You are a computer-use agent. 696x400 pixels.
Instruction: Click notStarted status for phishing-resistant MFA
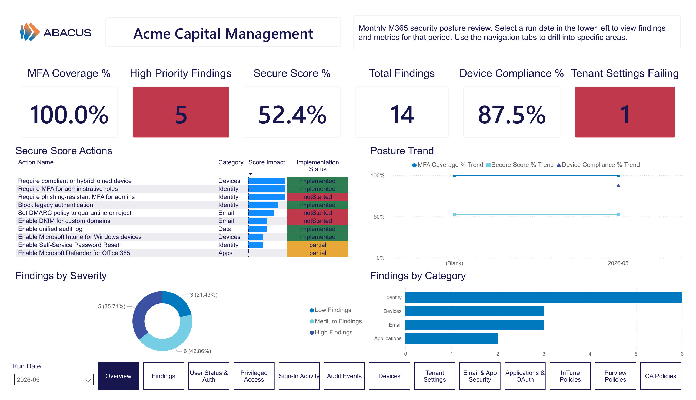318,197
